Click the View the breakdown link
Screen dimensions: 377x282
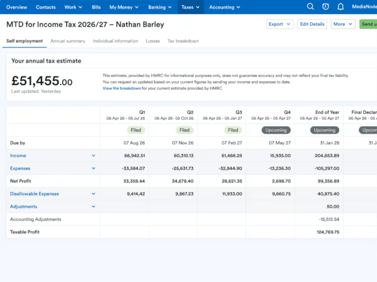[x=122, y=88]
